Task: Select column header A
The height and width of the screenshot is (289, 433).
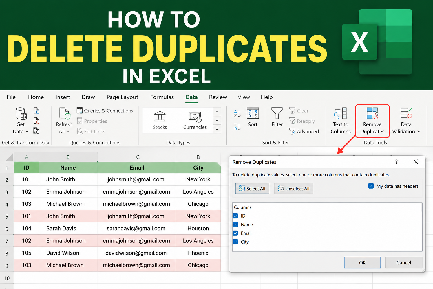Action: 26,157
